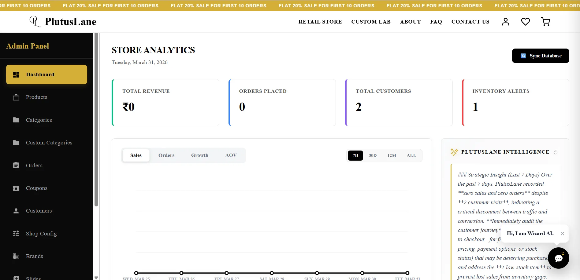Dismiss the Wizard AI greeting popup

pyautogui.click(x=563, y=233)
